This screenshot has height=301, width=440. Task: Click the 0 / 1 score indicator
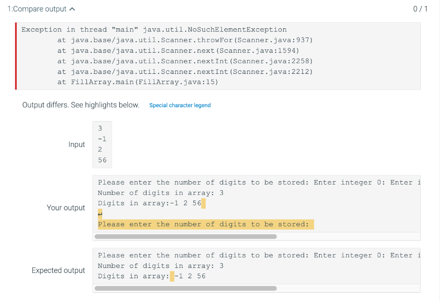pyautogui.click(x=420, y=8)
